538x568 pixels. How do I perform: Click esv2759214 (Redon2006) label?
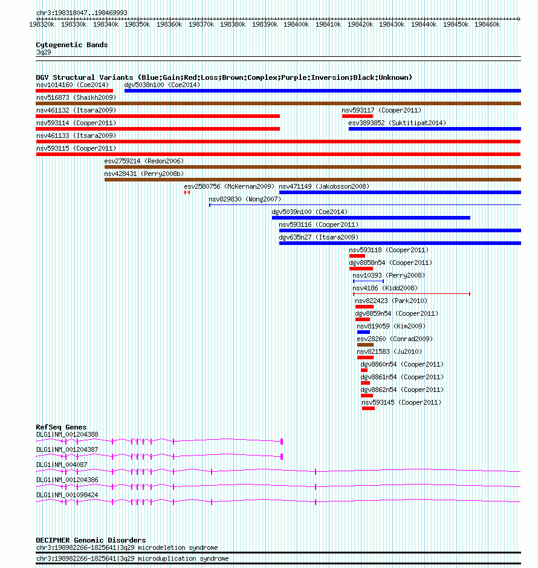pos(144,161)
